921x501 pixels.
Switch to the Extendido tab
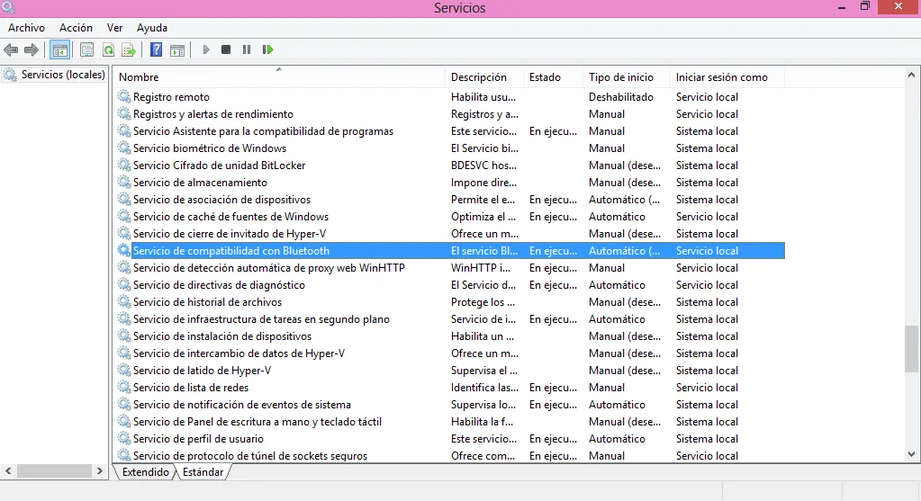point(145,471)
